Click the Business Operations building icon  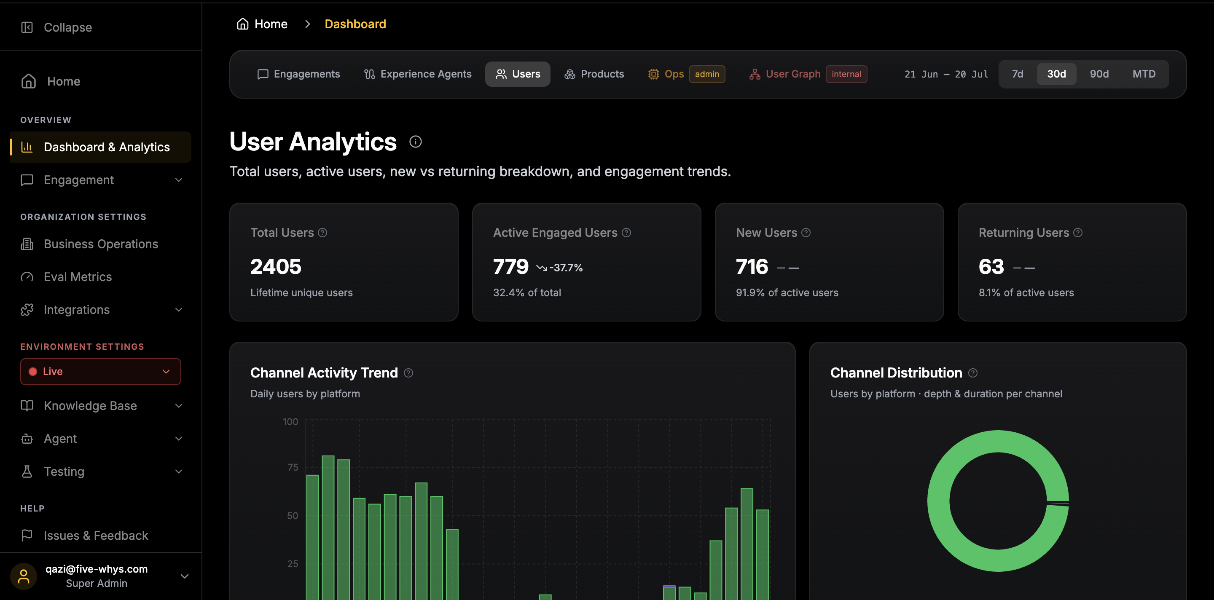coord(27,244)
